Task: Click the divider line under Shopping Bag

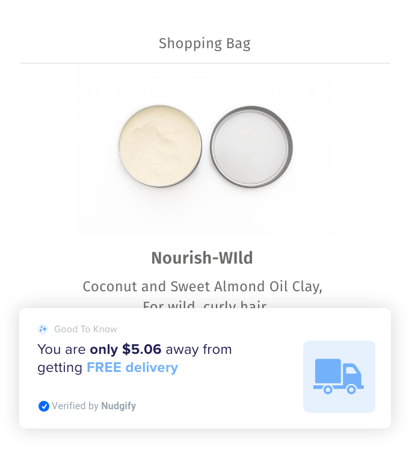Action: tap(204, 63)
